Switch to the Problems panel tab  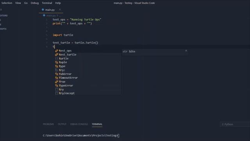coord(48,124)
